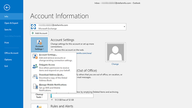Open the Cleanup Tools dropdown
The image size is (192, 108).
(x=39, y=96)
